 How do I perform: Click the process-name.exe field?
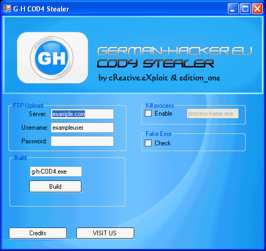point(213,113)
